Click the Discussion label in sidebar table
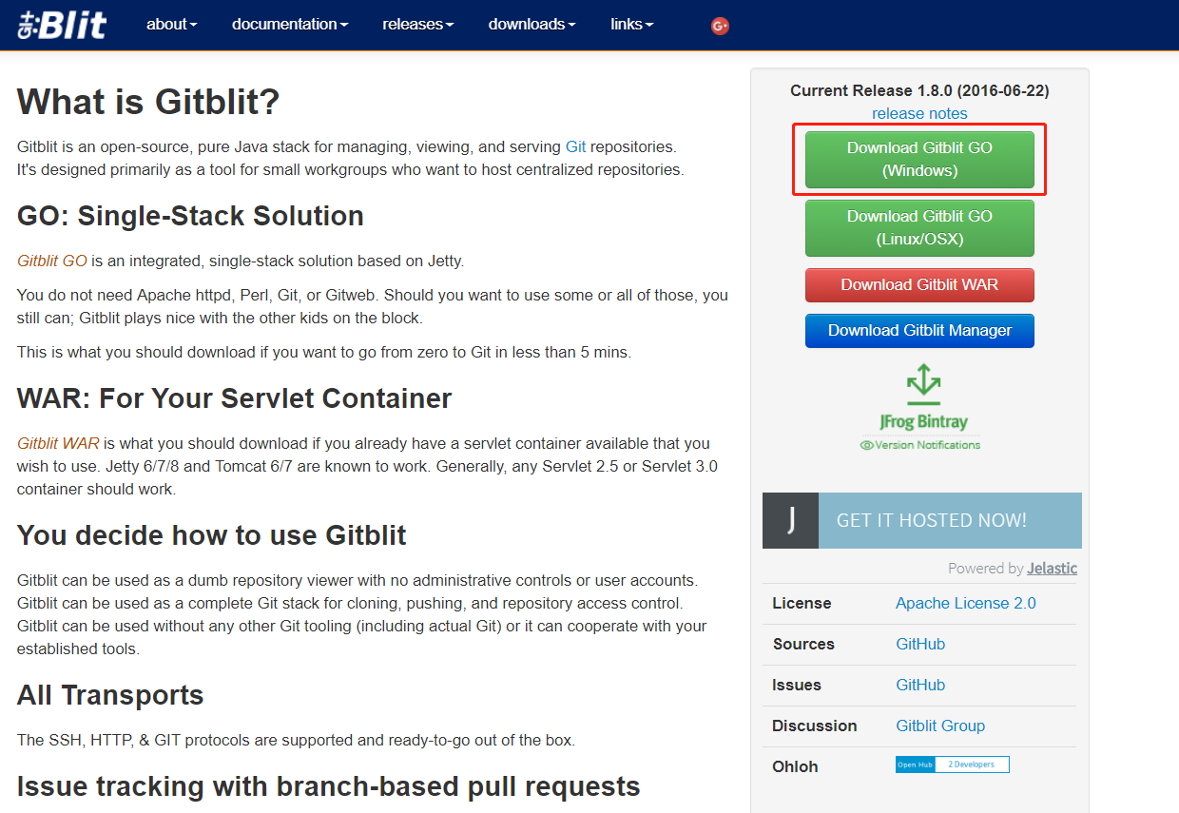This screenshot has height=813, width=1179. [814, 726]
